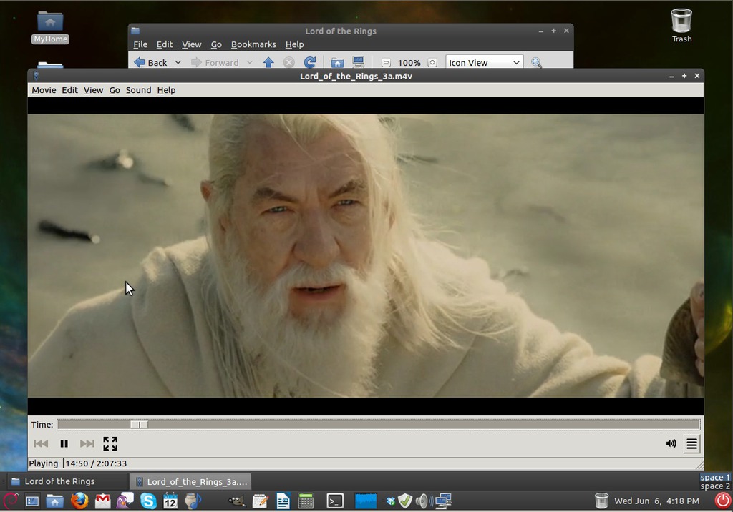The width and height of the screenshot is (733, 512).
Task: Open the File menu in file manager
Action: [140, 44]
